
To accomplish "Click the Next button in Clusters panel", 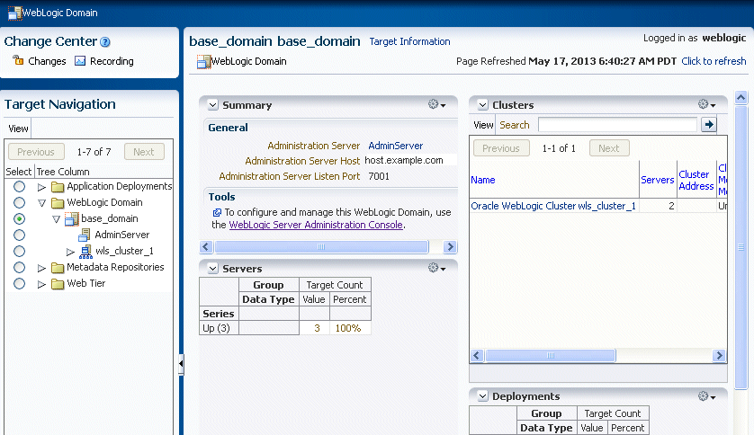I will 609,148.
